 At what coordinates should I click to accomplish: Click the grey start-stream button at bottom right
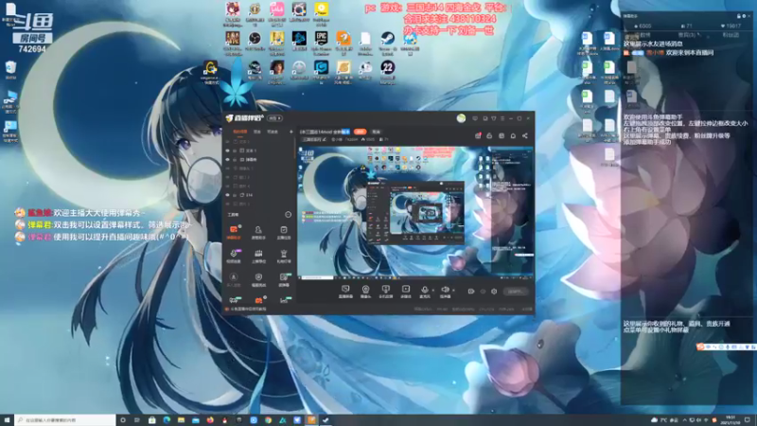pos(515,292)
